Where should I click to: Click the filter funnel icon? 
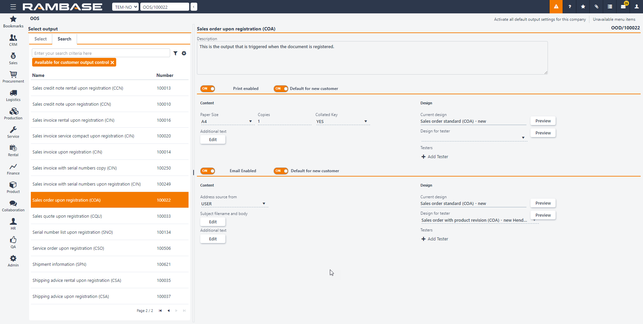[x=175, y=53]
